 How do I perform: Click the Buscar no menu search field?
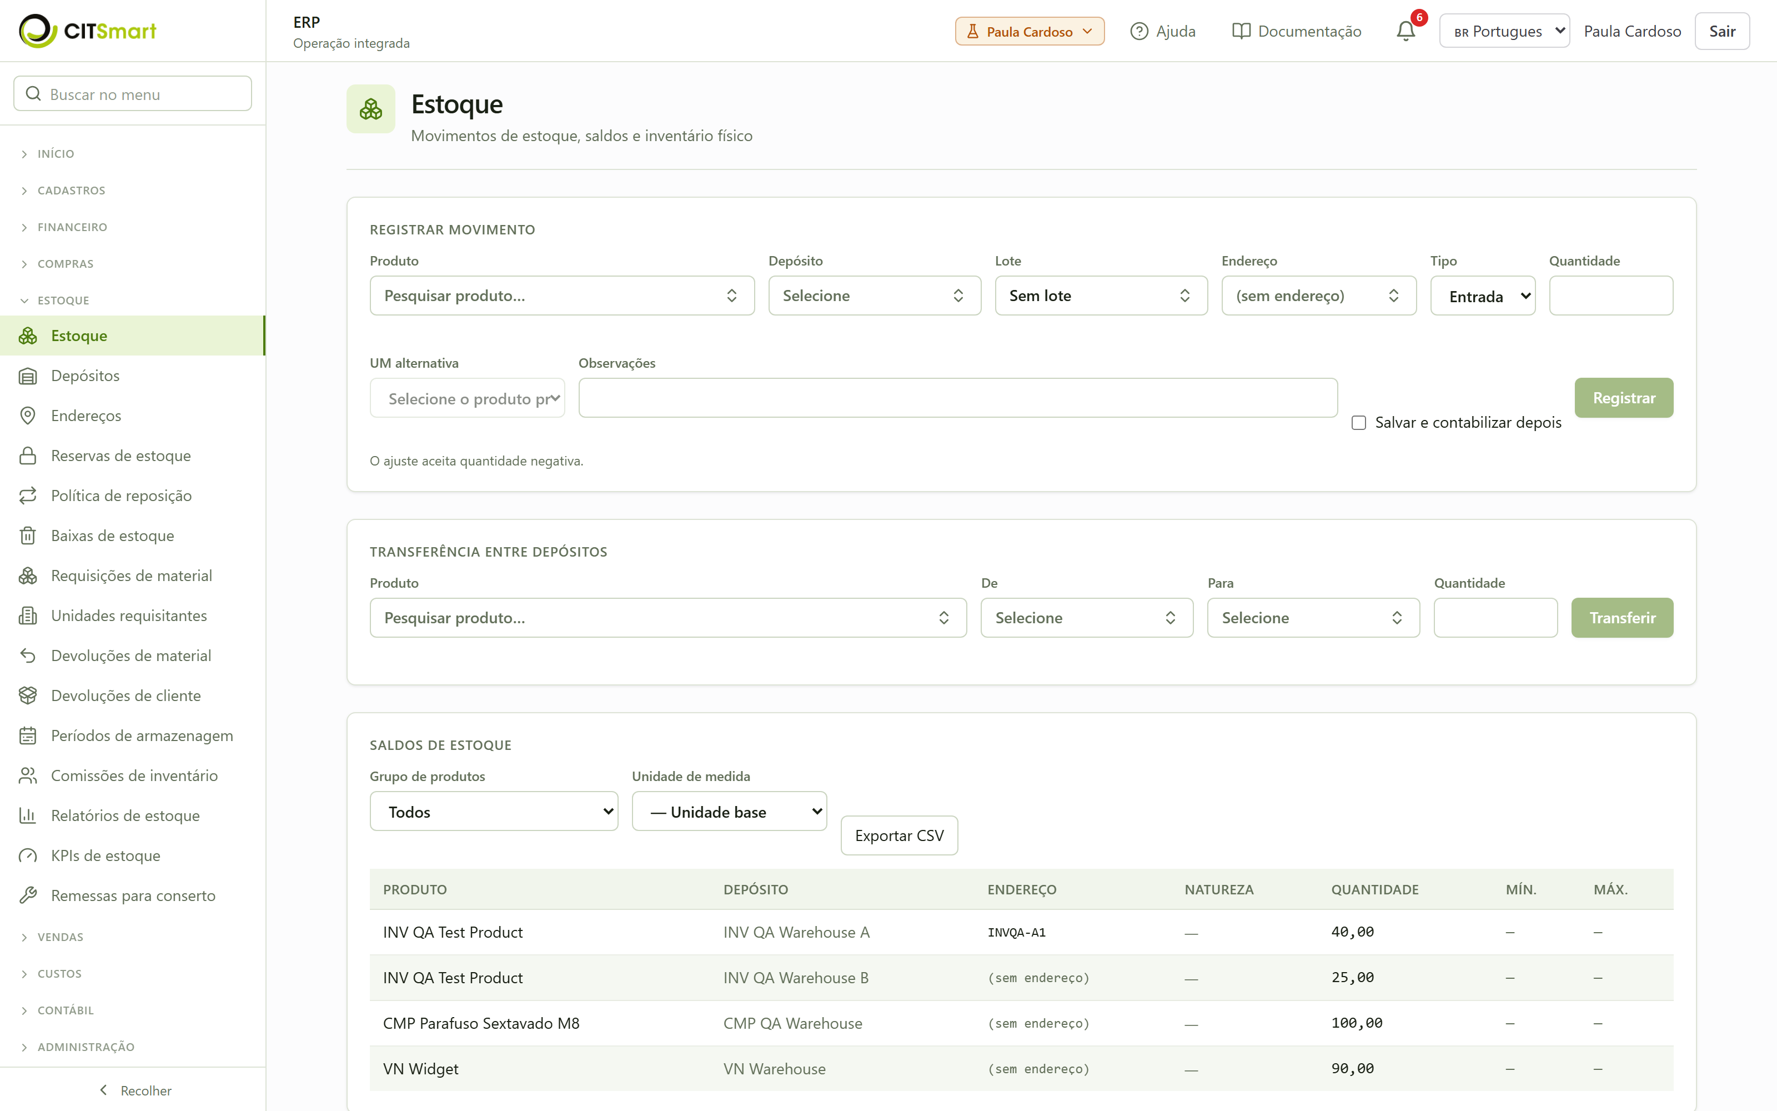(x=133, y=94)
